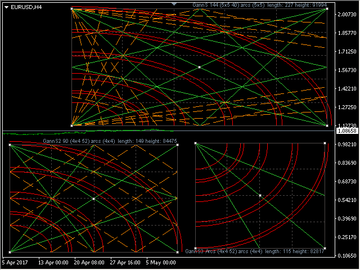This screenshot has height=270, width=360.
Task: Click price axis value 1.71250
Action: click(347, 52)
